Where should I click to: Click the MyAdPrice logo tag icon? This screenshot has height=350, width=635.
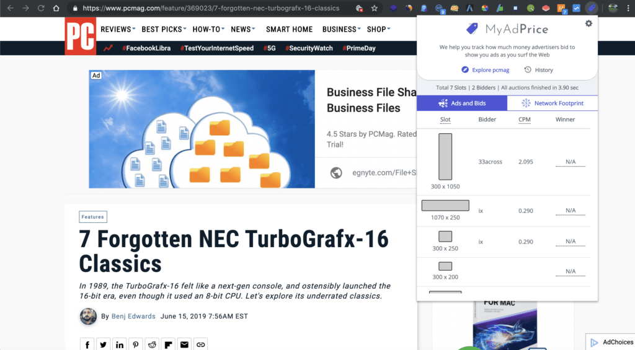[x=472, y=28]
